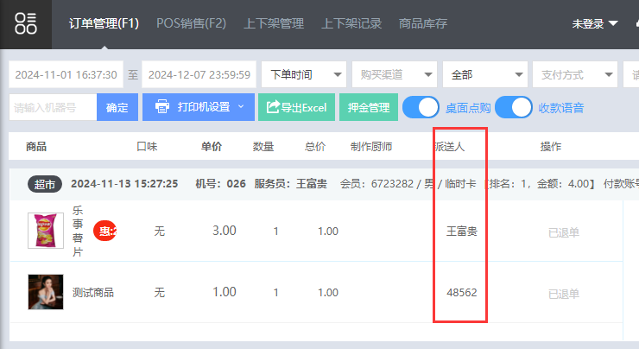Click the 导出Excel button
Viewport: 639px width, 349px height.
(297, 107)
